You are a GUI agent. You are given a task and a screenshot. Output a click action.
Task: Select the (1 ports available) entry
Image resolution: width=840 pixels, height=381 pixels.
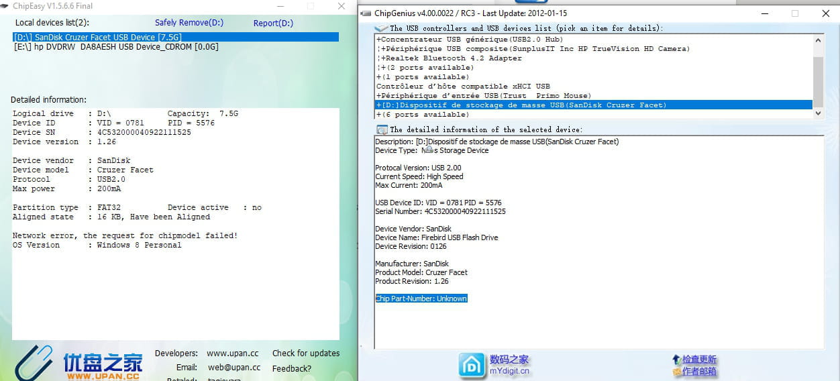(x=423, y=77)
